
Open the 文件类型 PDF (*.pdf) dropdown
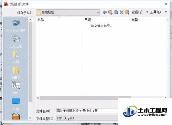[87, 118]
